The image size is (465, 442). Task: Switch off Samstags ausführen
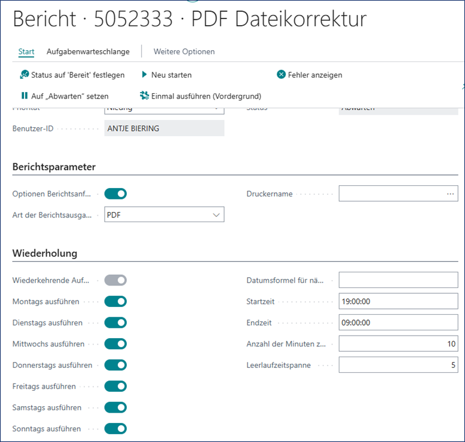(x=115, y=407)
